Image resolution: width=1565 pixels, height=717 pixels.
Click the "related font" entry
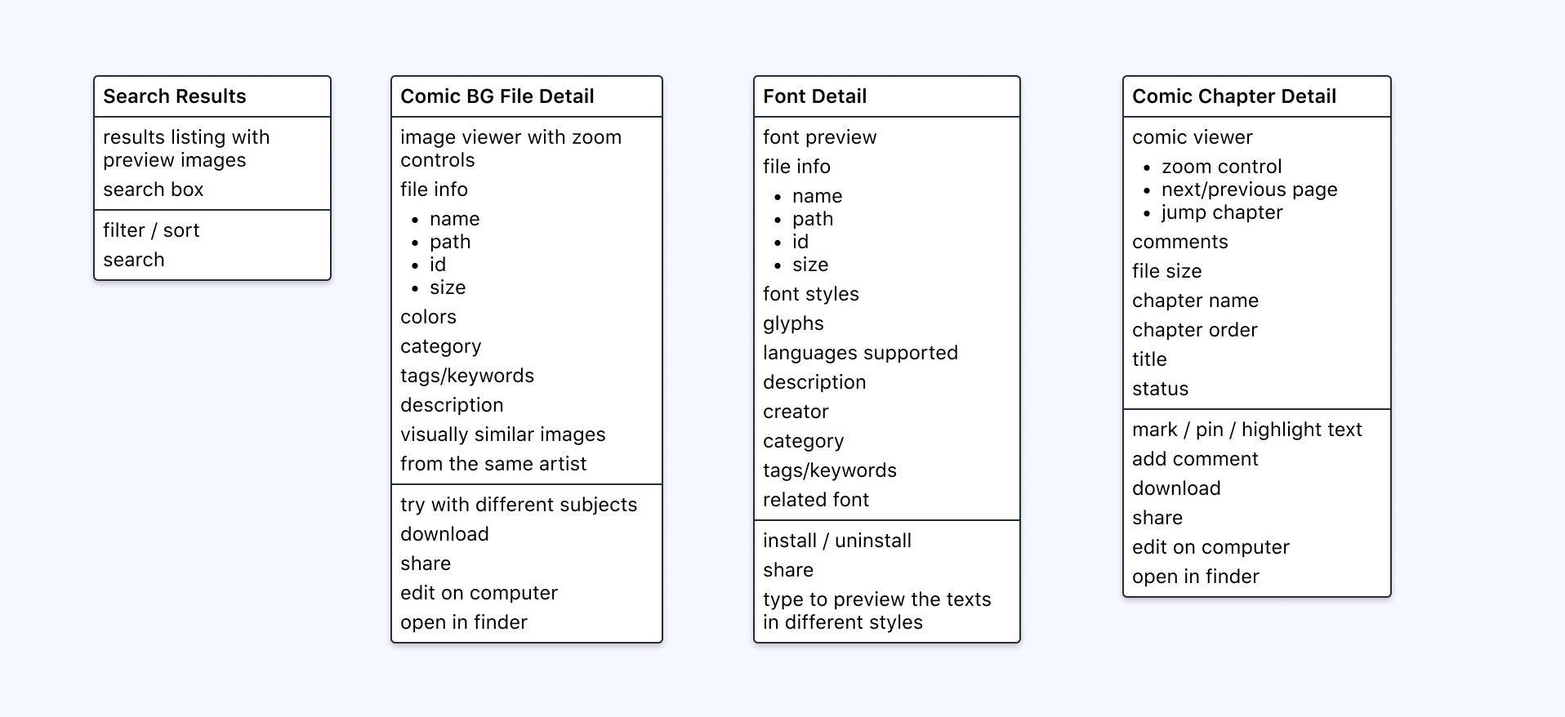(815, 500)
